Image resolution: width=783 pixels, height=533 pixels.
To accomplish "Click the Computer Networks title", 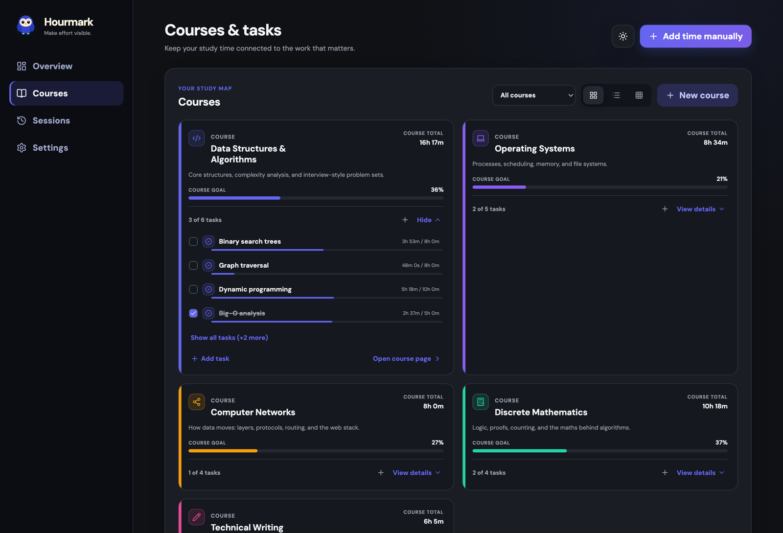I will [x=253, y=413].
